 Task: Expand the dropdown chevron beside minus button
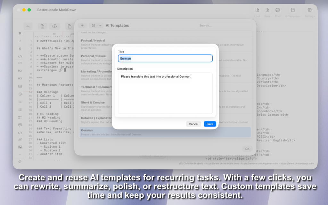pyautogui.click(x=100, y=26)
